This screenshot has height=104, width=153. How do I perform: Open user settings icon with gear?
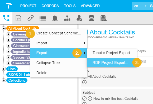click(x=79, y=18)
